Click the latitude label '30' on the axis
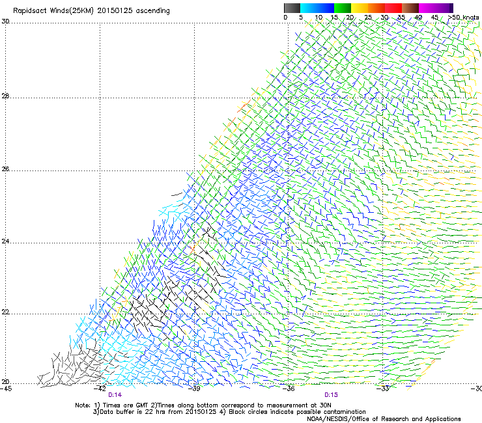This screenshot has height=423, width=482. coord(5,21)
